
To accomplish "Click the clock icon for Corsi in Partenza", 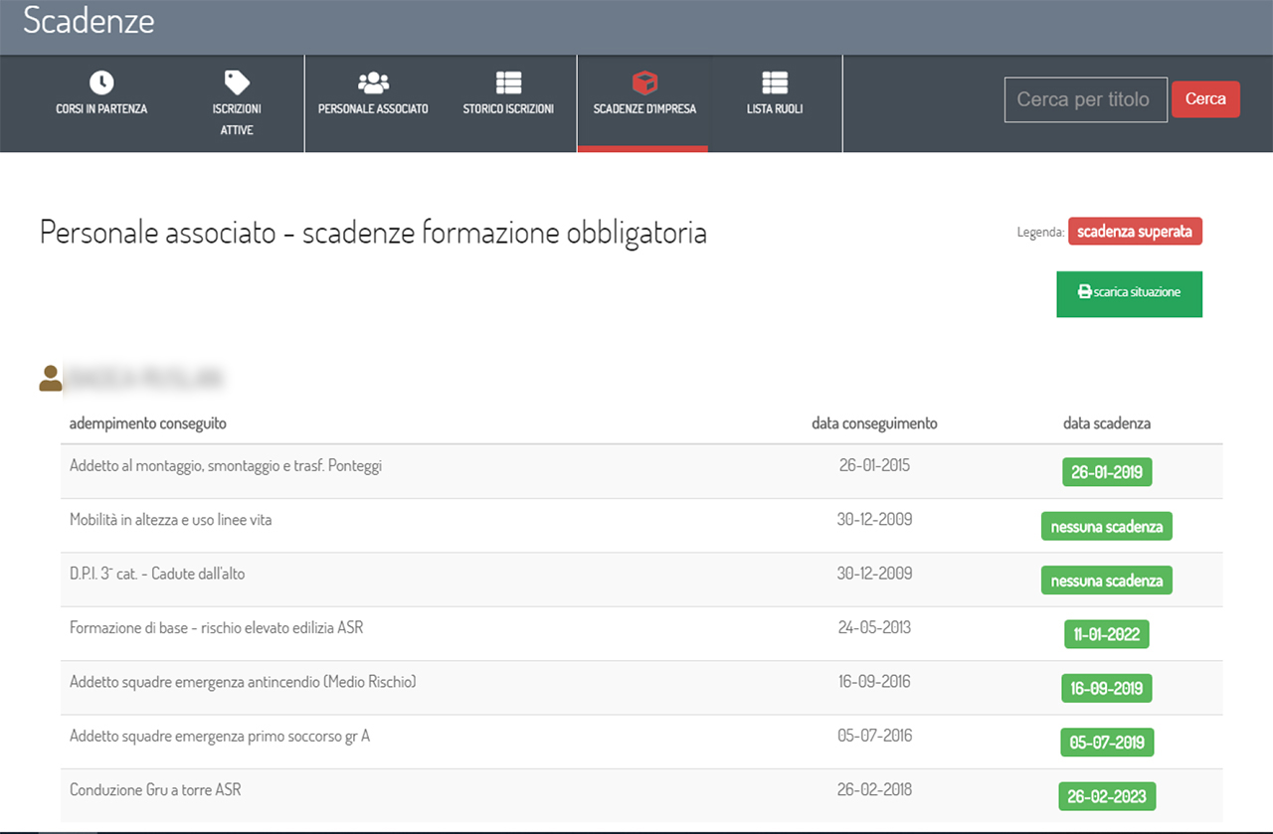I will 101,83.
